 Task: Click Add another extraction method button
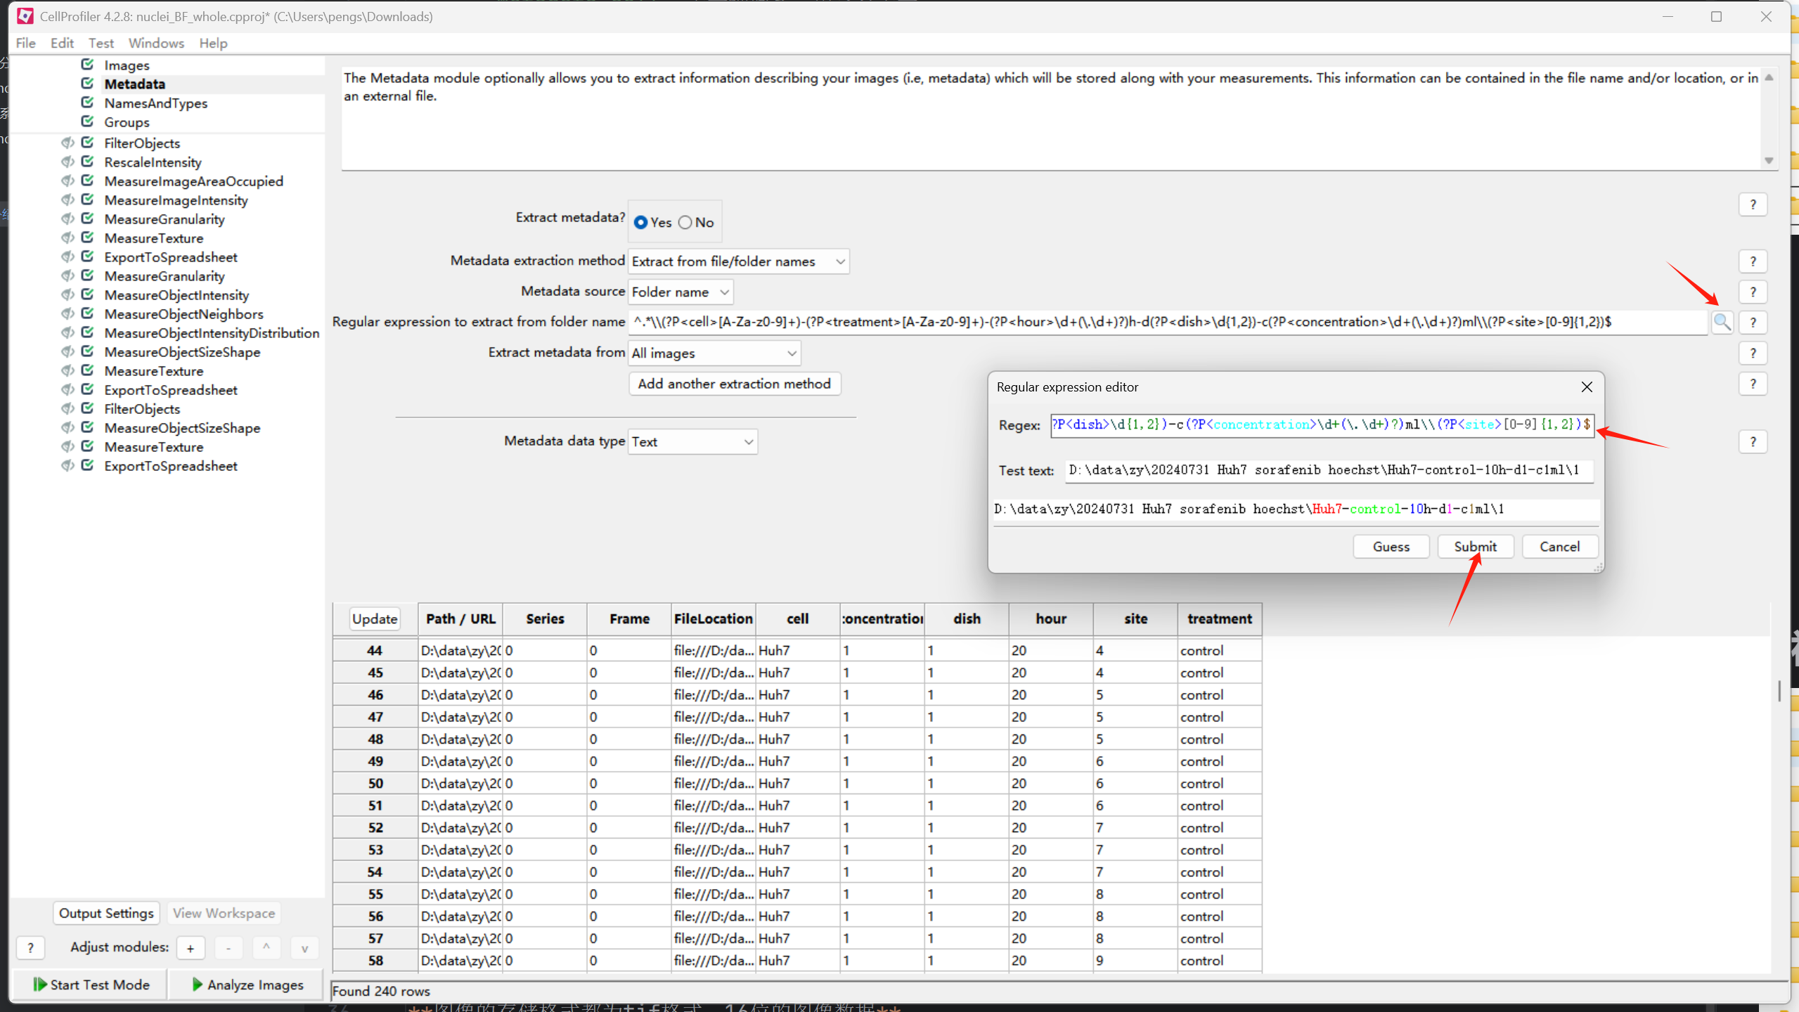(735, 384)
